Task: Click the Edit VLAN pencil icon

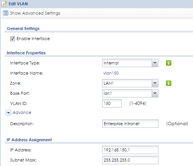Action: [x=4, y=4]
